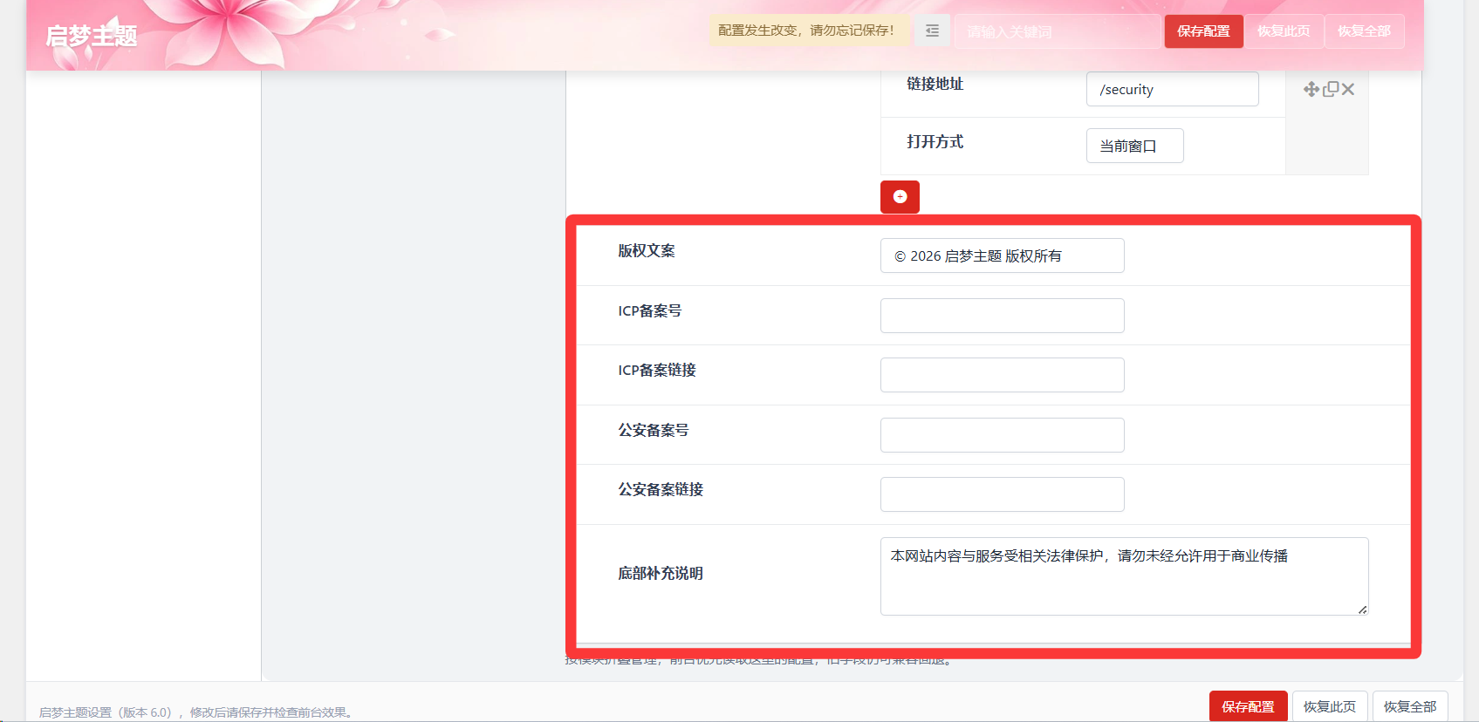This screenshot has height=722, width=1479.
Task: Add a new link item with the red plus button
Action: (x=900, y=197)
